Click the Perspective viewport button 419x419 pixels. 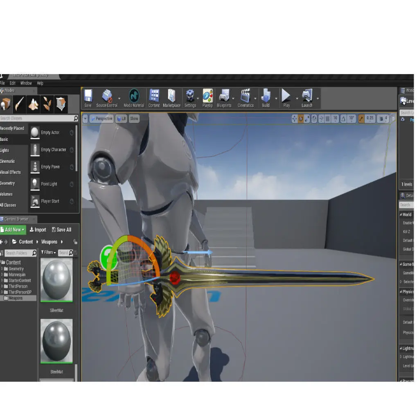pyautogui.click(x=101, y=119)
